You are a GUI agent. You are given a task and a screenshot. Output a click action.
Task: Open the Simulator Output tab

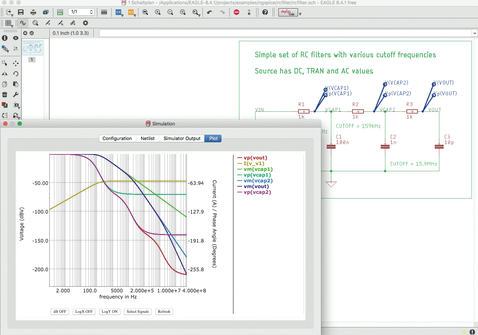[182, 139]
